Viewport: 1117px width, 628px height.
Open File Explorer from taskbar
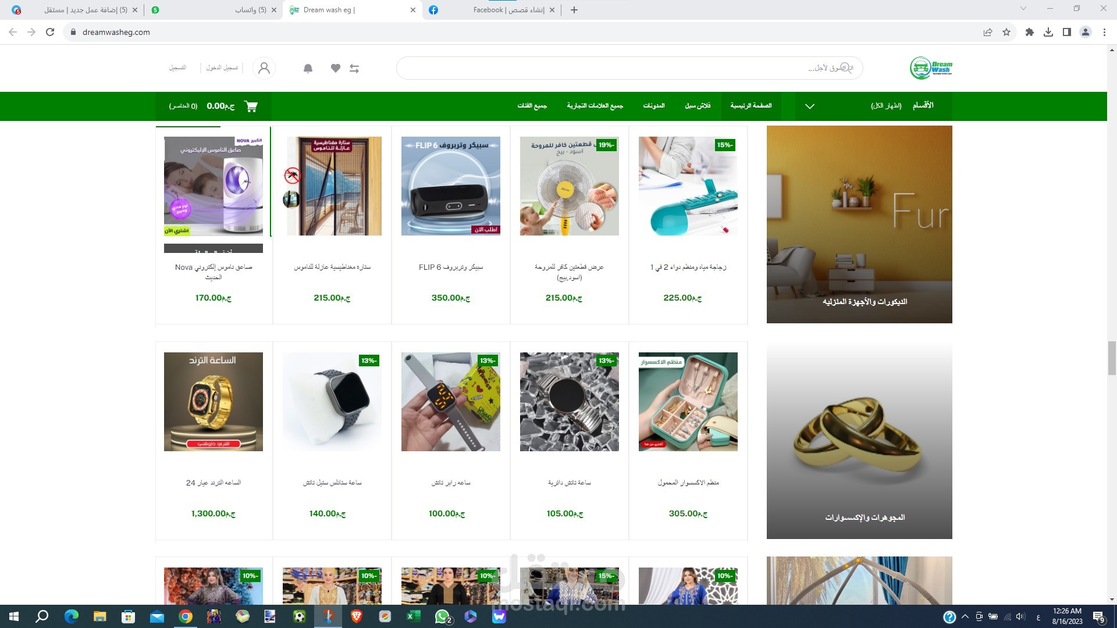(100, 616)
